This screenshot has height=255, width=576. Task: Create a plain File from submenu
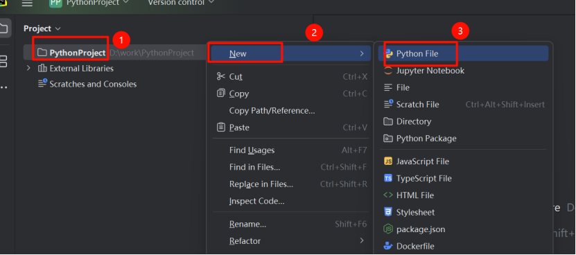point(463,87)
